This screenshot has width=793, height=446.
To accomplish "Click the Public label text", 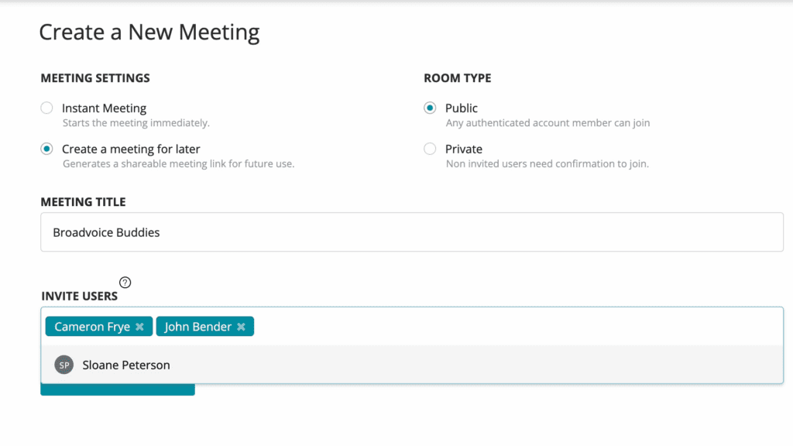I will [461, 108].
